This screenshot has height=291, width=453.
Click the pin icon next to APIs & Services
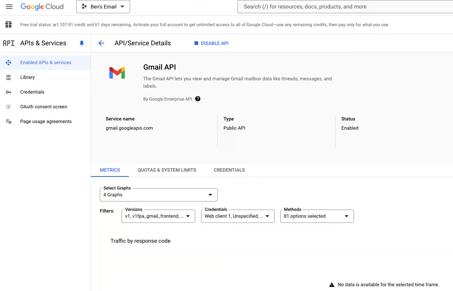[81, 43]
